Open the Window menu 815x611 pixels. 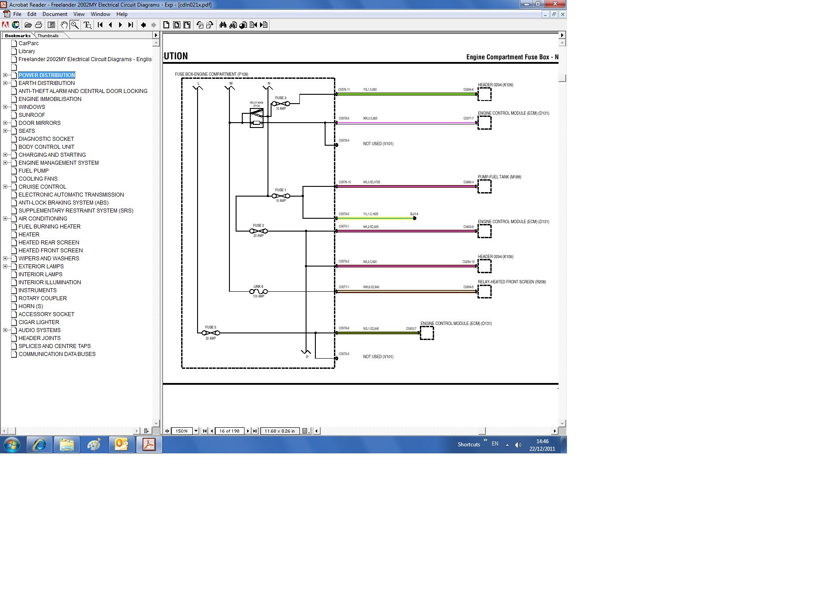(101, 14)
